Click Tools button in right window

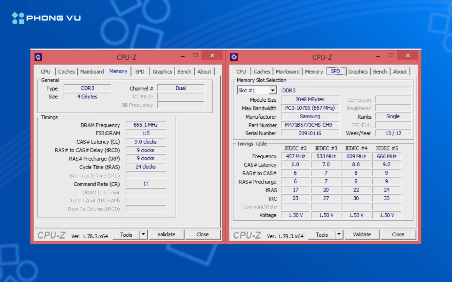click(322, 234)
